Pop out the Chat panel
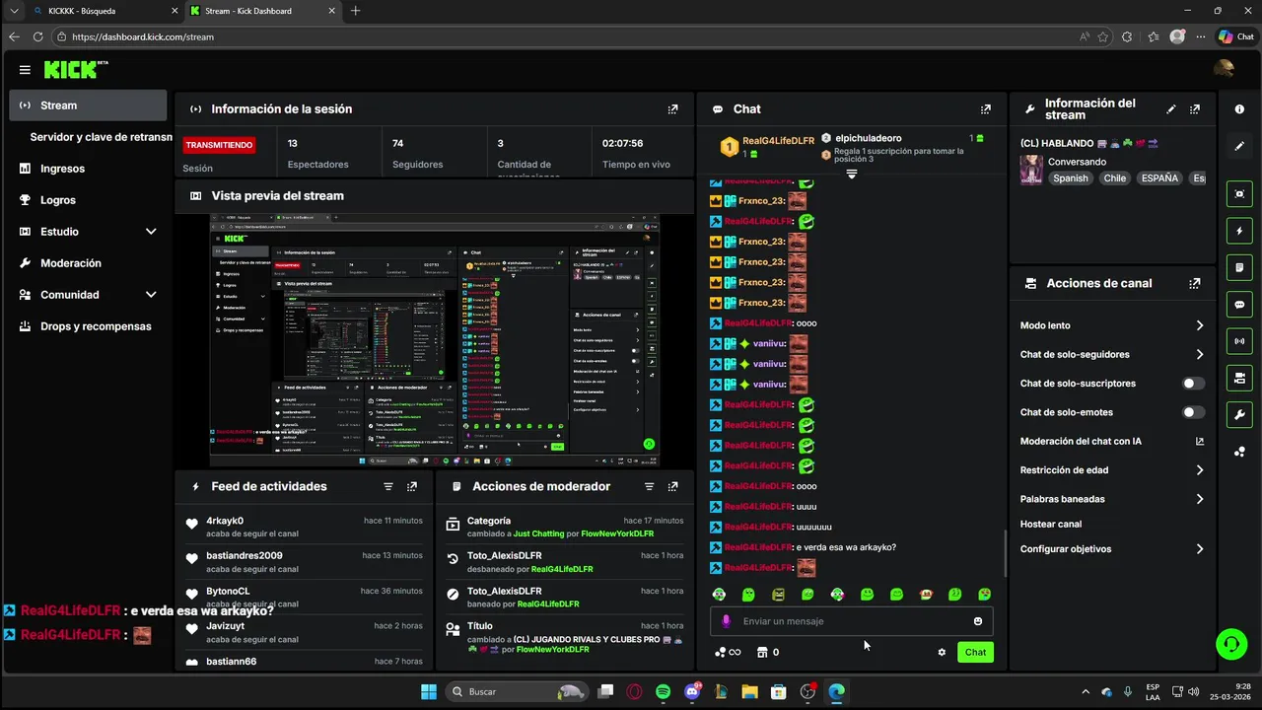 (x=985, y=109)
